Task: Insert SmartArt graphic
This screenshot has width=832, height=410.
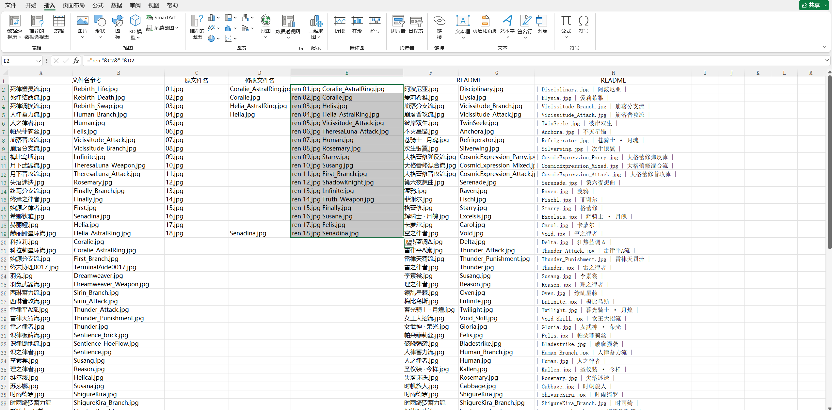Action: 161,18
